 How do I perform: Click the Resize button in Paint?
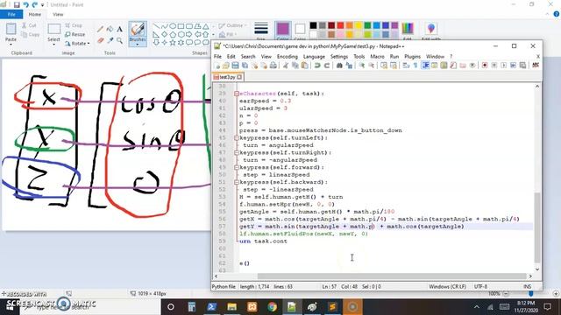[x=75, y=34]
